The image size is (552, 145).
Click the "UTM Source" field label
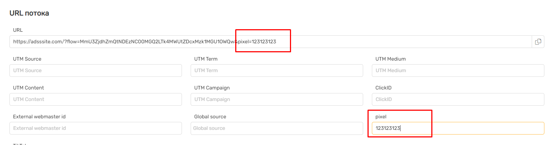click(x=27, y=59)
